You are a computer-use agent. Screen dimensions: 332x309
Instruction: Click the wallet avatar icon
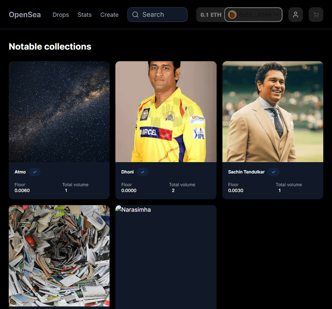tap(232, 15)
